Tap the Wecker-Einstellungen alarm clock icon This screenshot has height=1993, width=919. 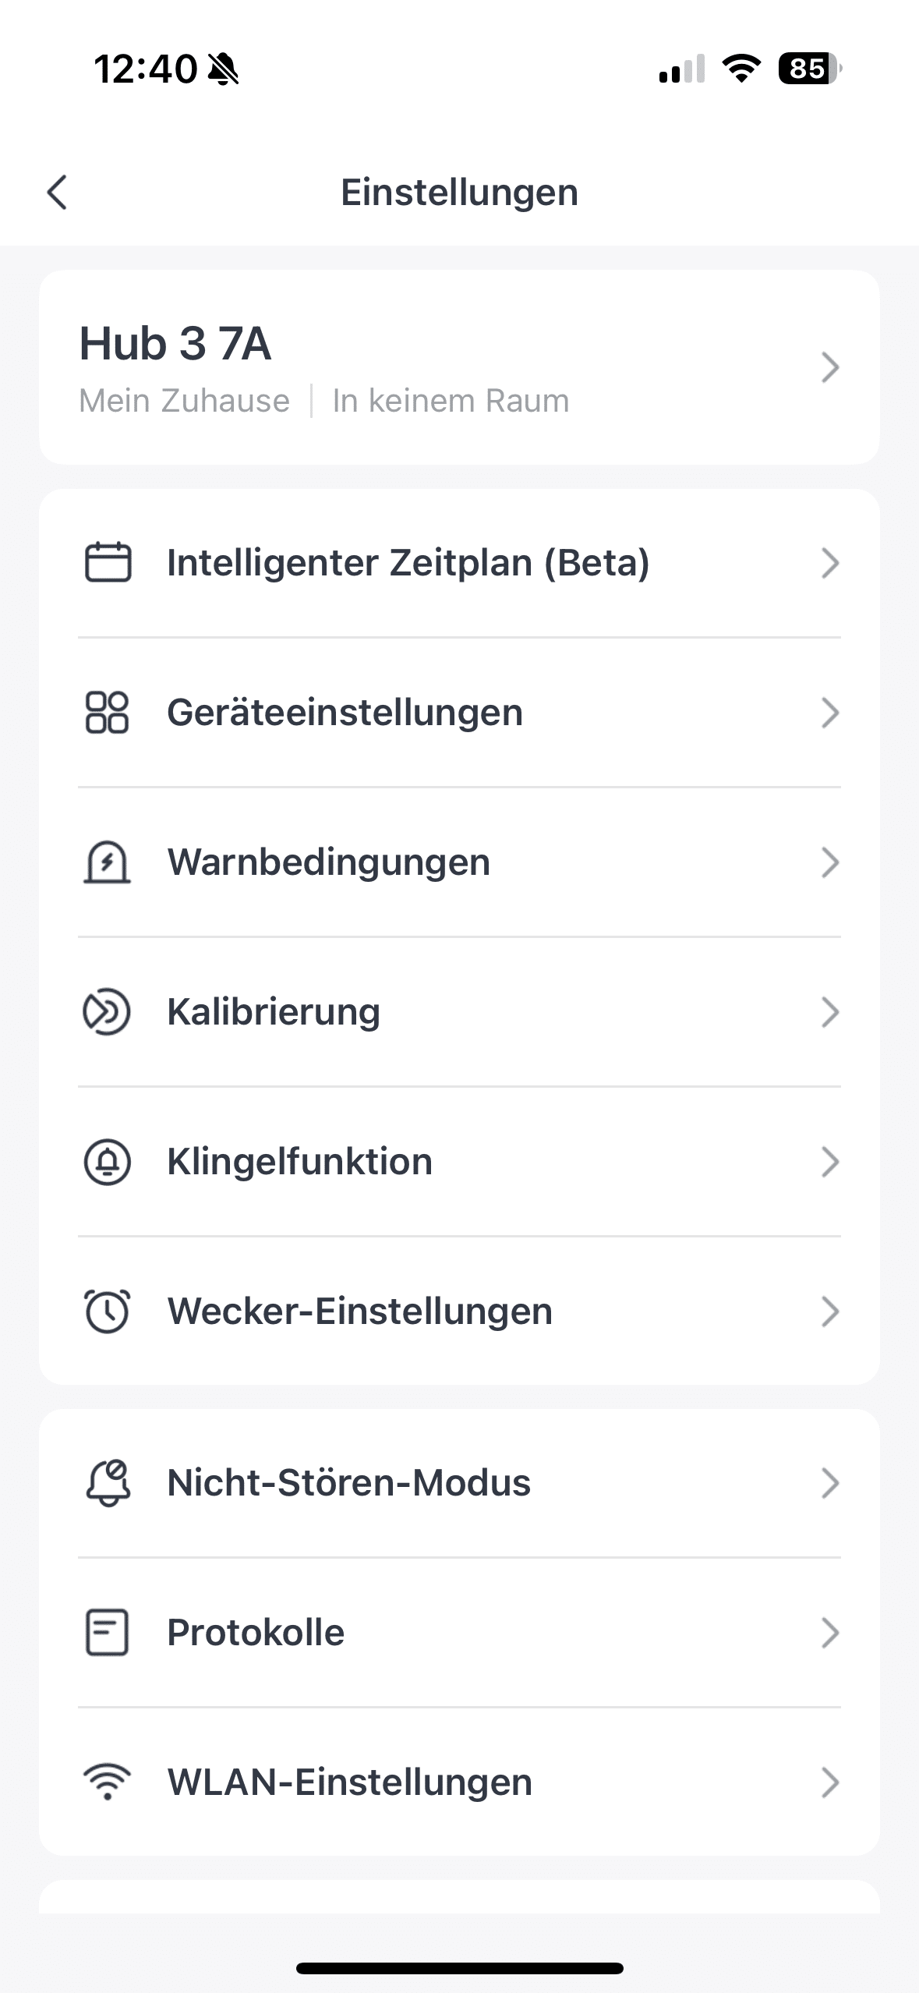108,1311
